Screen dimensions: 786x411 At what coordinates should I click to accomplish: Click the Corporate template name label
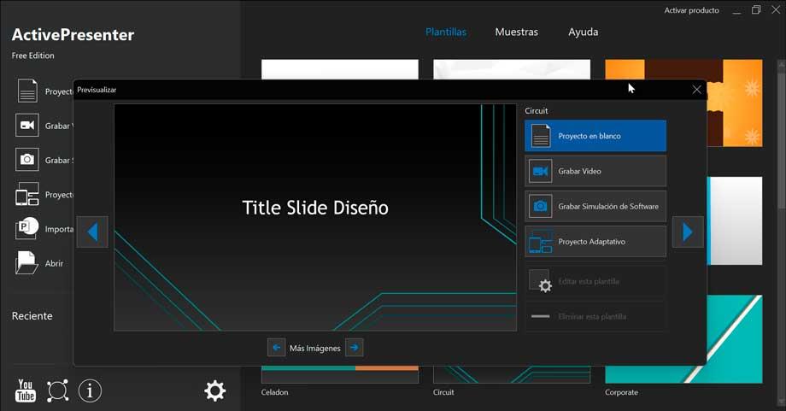coord(622,392)
